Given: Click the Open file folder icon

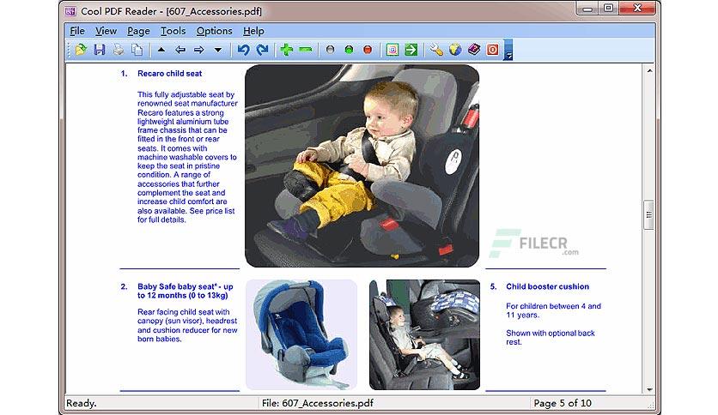Looking at the screenshot, I should coord(81,50).
